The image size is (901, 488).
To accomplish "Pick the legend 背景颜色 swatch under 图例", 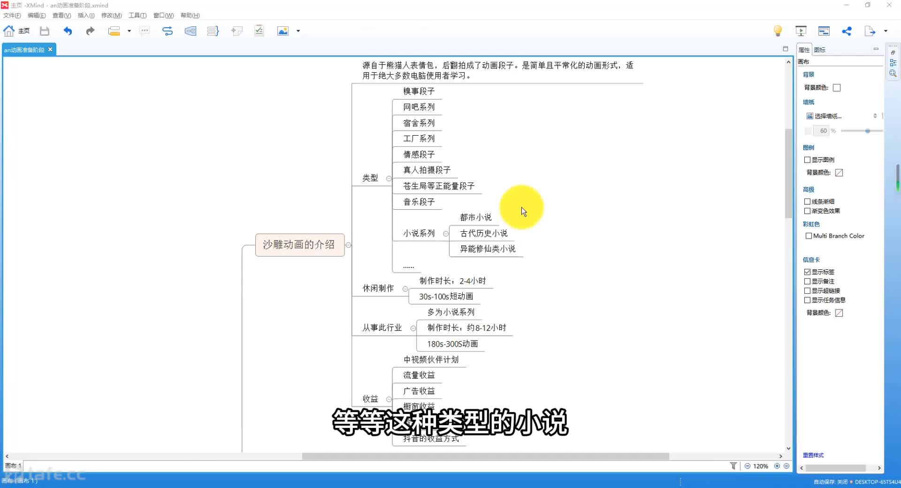I will (839, 173).
